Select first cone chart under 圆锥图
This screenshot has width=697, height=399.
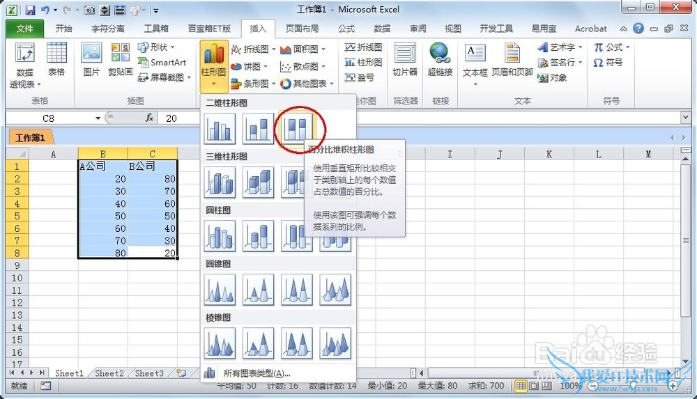click(220, 289)
